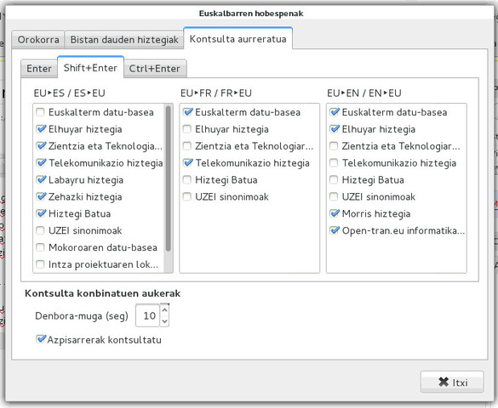Screen dimensions: 498x408
Task: Uncheck Hiztegi Batua in EU-ES list
Action: tap(41, 213)
